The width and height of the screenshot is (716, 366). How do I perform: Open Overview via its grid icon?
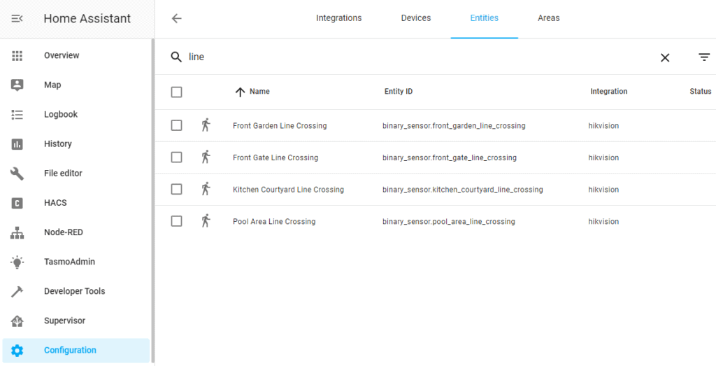(17, 56)
